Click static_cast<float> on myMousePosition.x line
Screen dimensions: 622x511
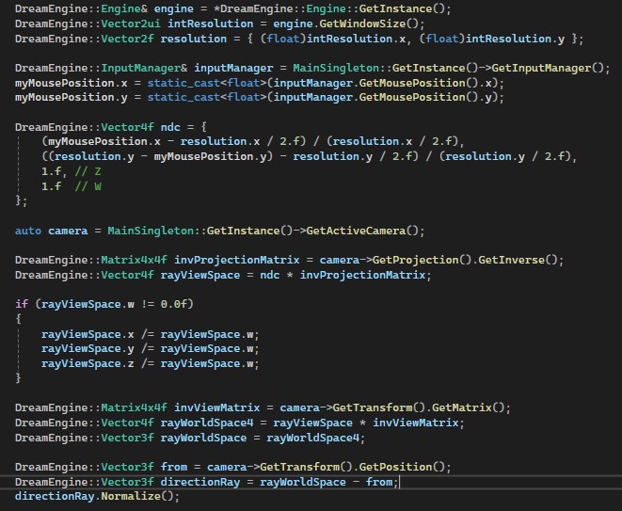pyautogui.click(x=207, y=83)
